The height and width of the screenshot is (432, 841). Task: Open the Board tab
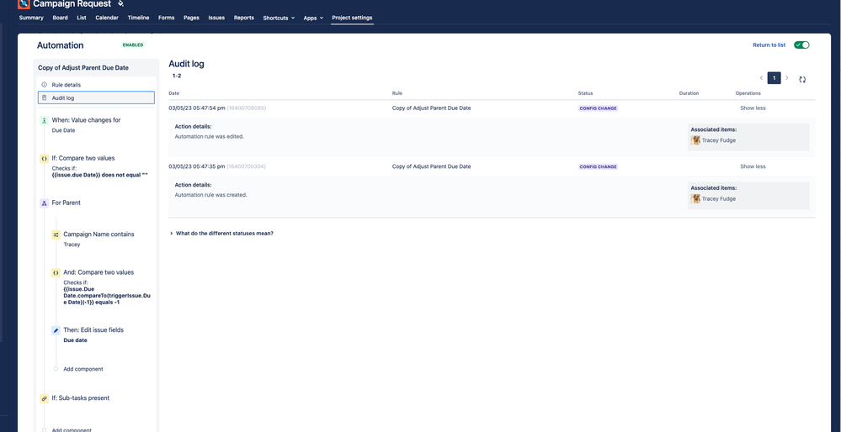[x=60, y=18]
